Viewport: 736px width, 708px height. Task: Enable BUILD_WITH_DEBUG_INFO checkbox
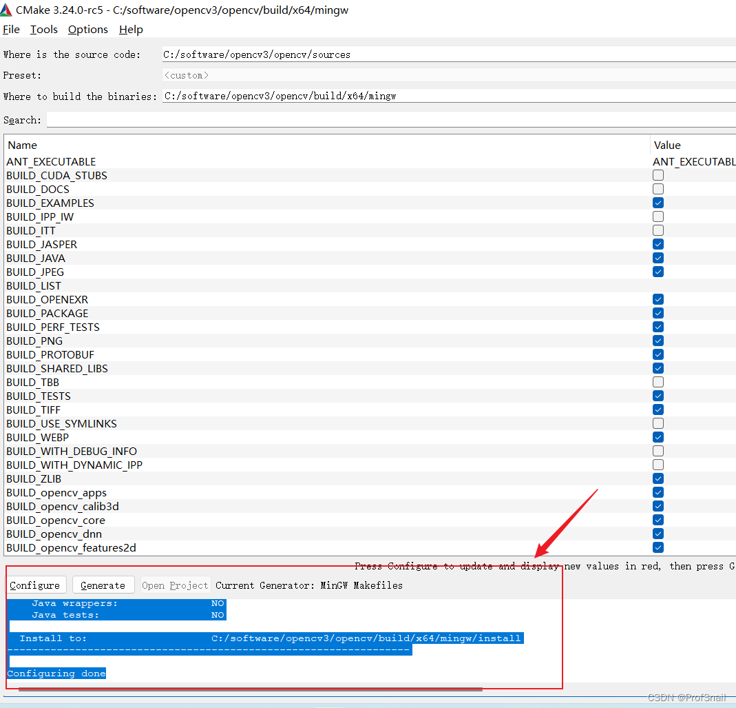coord(658,451)
